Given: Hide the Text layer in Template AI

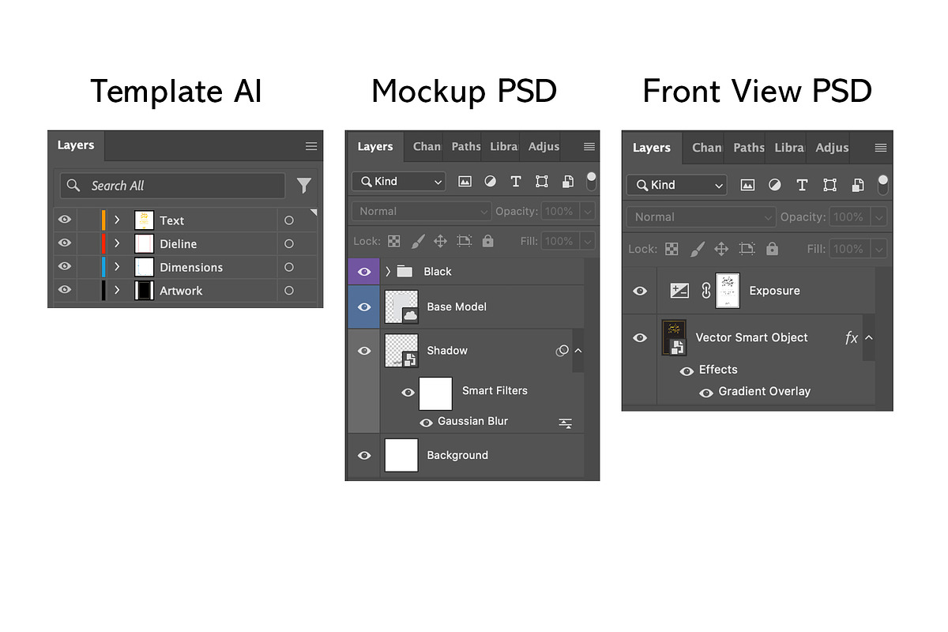Looking at the screenshot, I should (65, 220).
